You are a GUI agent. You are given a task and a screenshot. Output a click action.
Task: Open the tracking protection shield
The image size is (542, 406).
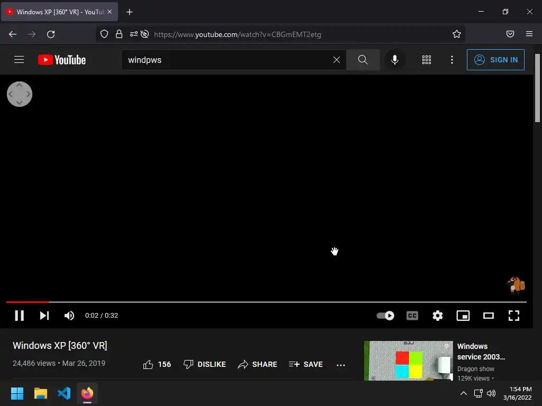coord(104,34)
